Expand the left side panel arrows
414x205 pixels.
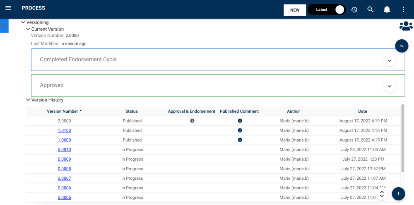click(4, 25)
